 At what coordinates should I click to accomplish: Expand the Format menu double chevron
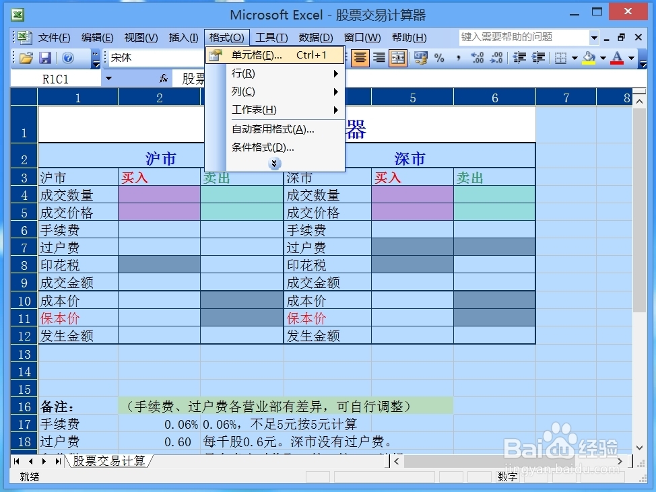pos(274,164)
